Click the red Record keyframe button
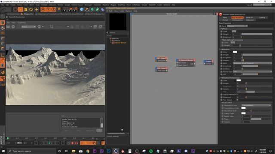The height and width of the screenshot is (154, 275). click(72, 143)
